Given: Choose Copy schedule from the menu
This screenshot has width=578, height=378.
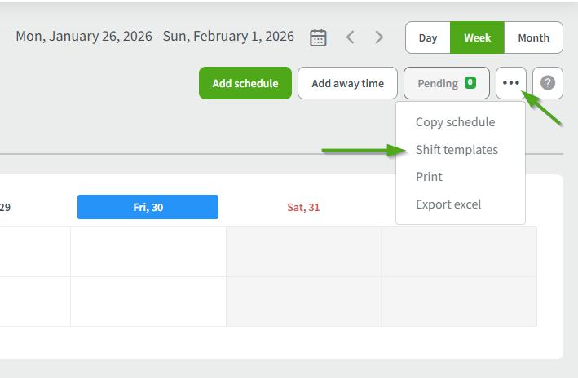Looking at the screenshot, I should [x=455, y=122].
